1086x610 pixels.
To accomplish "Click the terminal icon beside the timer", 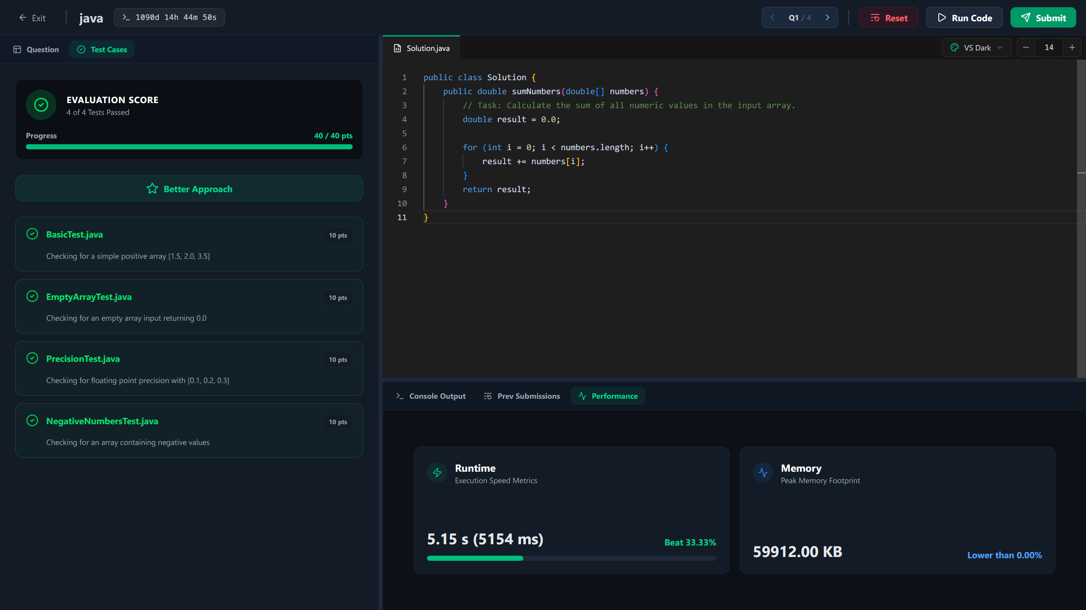I will point(126,17).
